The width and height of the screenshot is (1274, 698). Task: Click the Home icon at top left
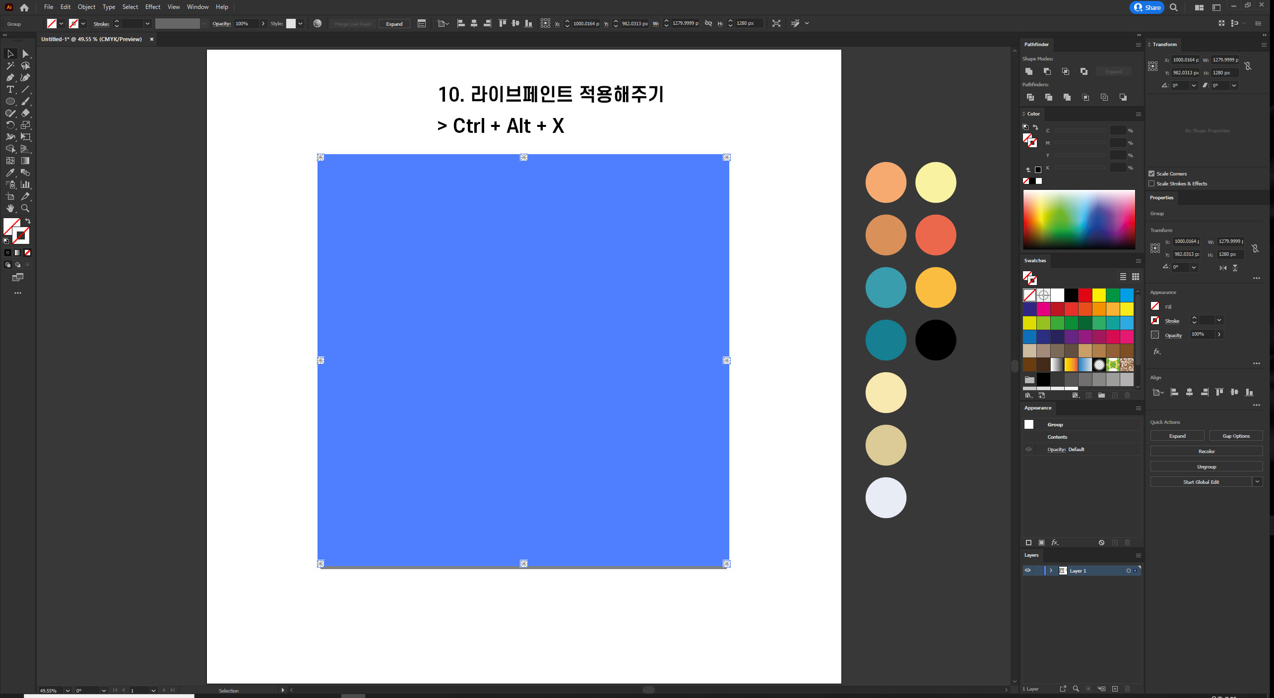24,7
